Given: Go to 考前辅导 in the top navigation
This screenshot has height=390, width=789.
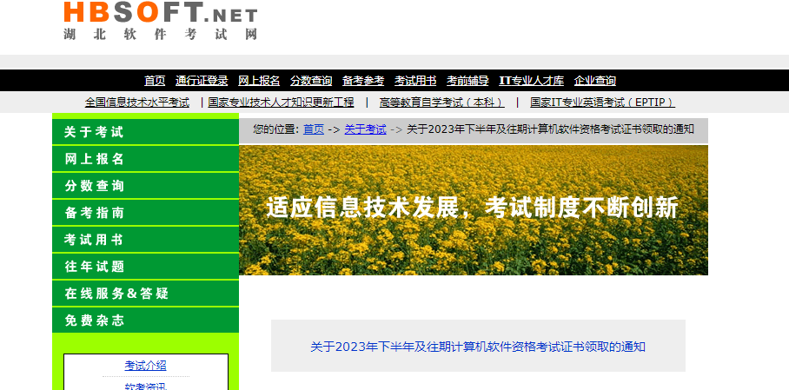Looking at the screenshot, I should click(467, 81).
